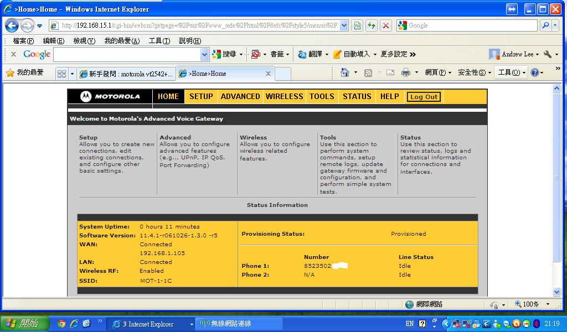Open the 檔案(F) menu
The width and height of the screenshot is (567, 332).
(23, 41)
